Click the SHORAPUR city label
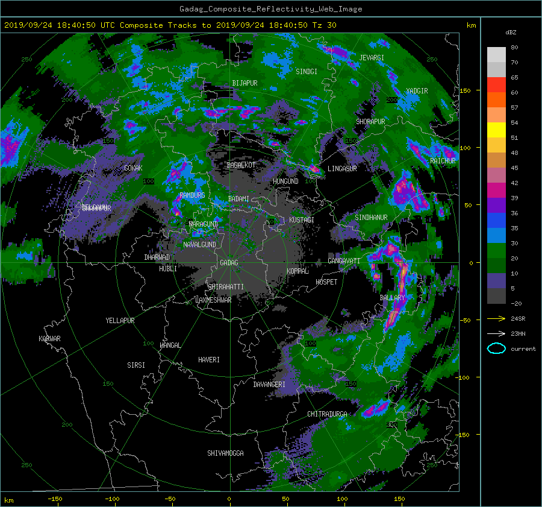 tap(370, 122)
